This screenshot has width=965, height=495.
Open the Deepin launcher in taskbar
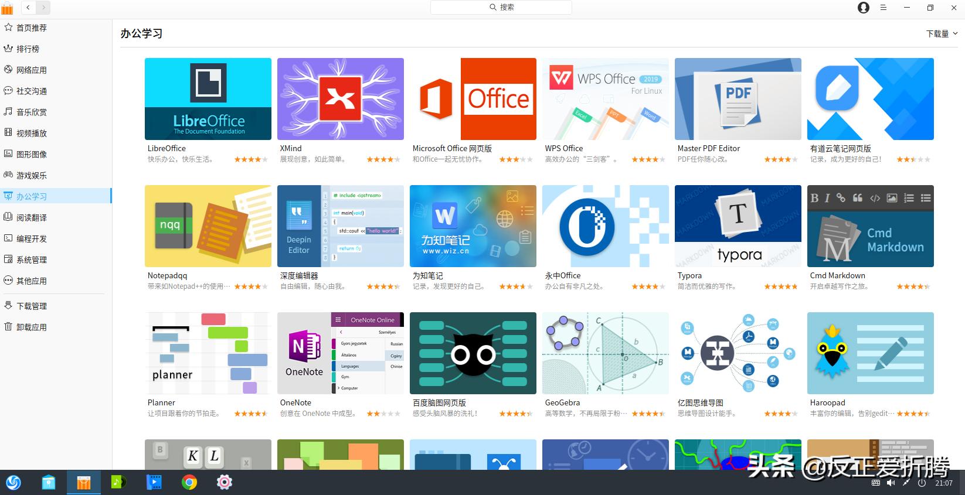(13, 482)
